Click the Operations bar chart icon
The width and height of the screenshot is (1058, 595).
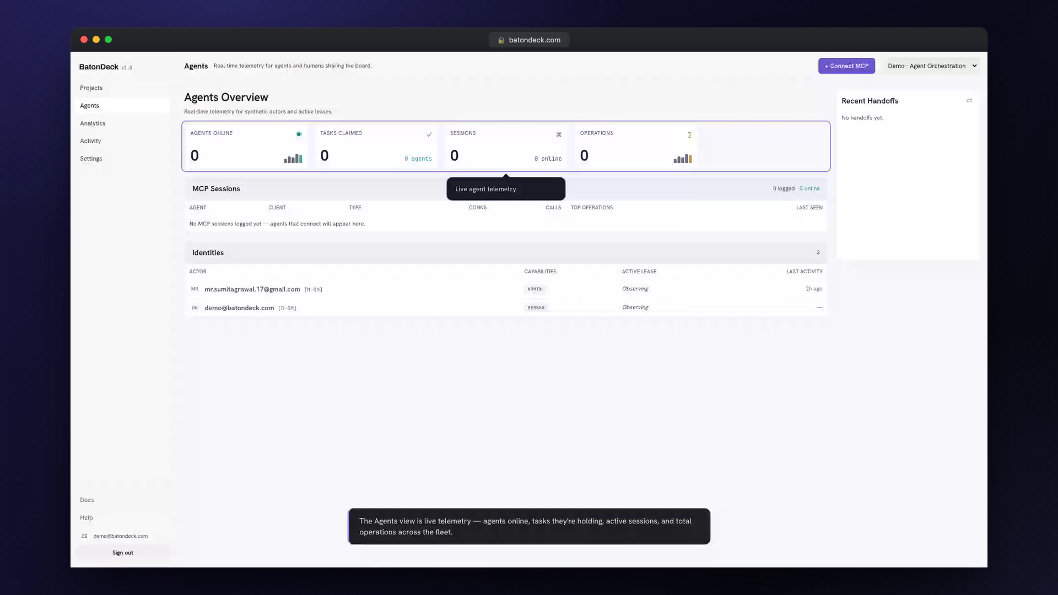[x=683, y=159]
